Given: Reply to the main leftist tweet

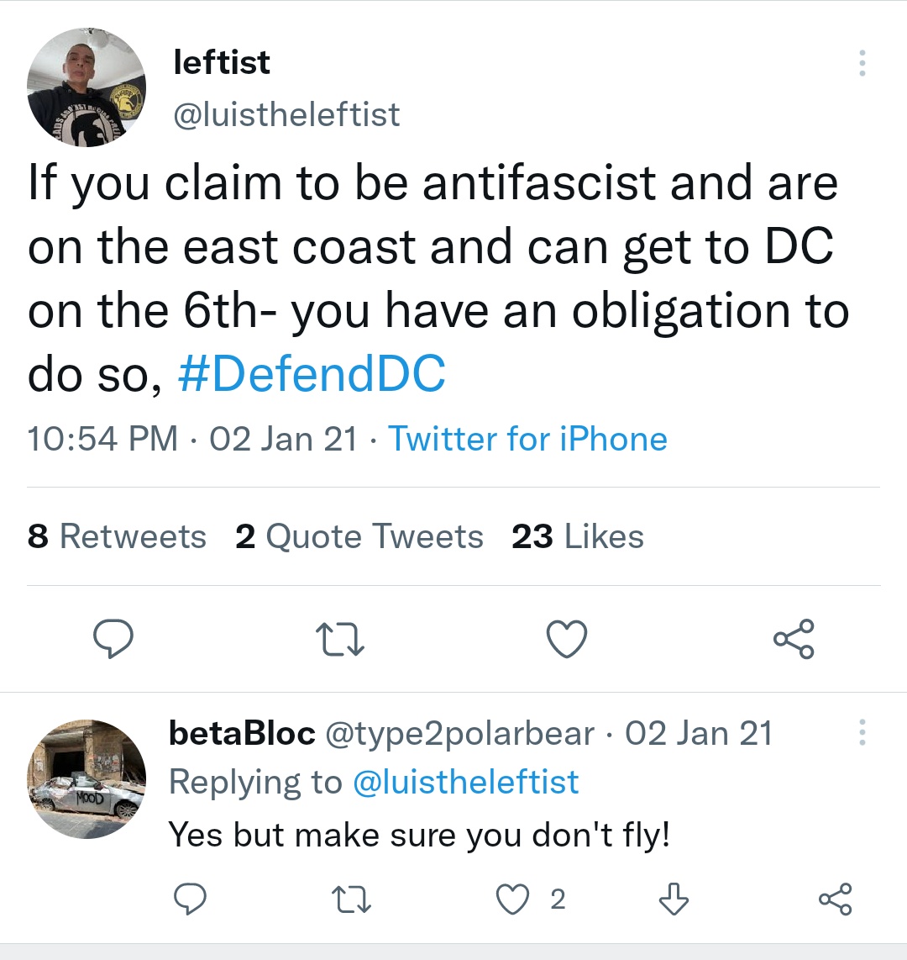Looking at the screenshot, I should coord(113,640).
